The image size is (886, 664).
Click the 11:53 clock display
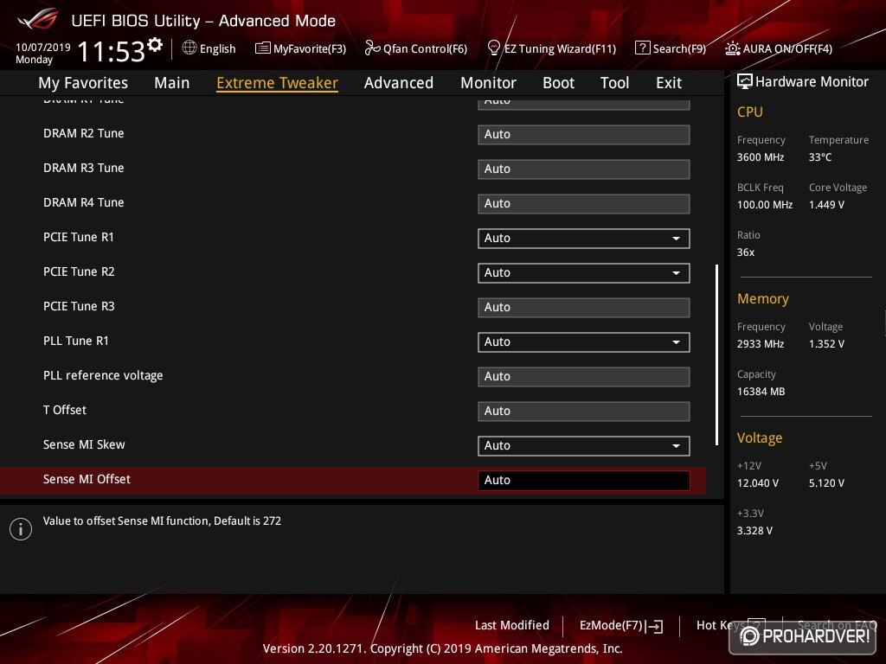click(112, 51)
